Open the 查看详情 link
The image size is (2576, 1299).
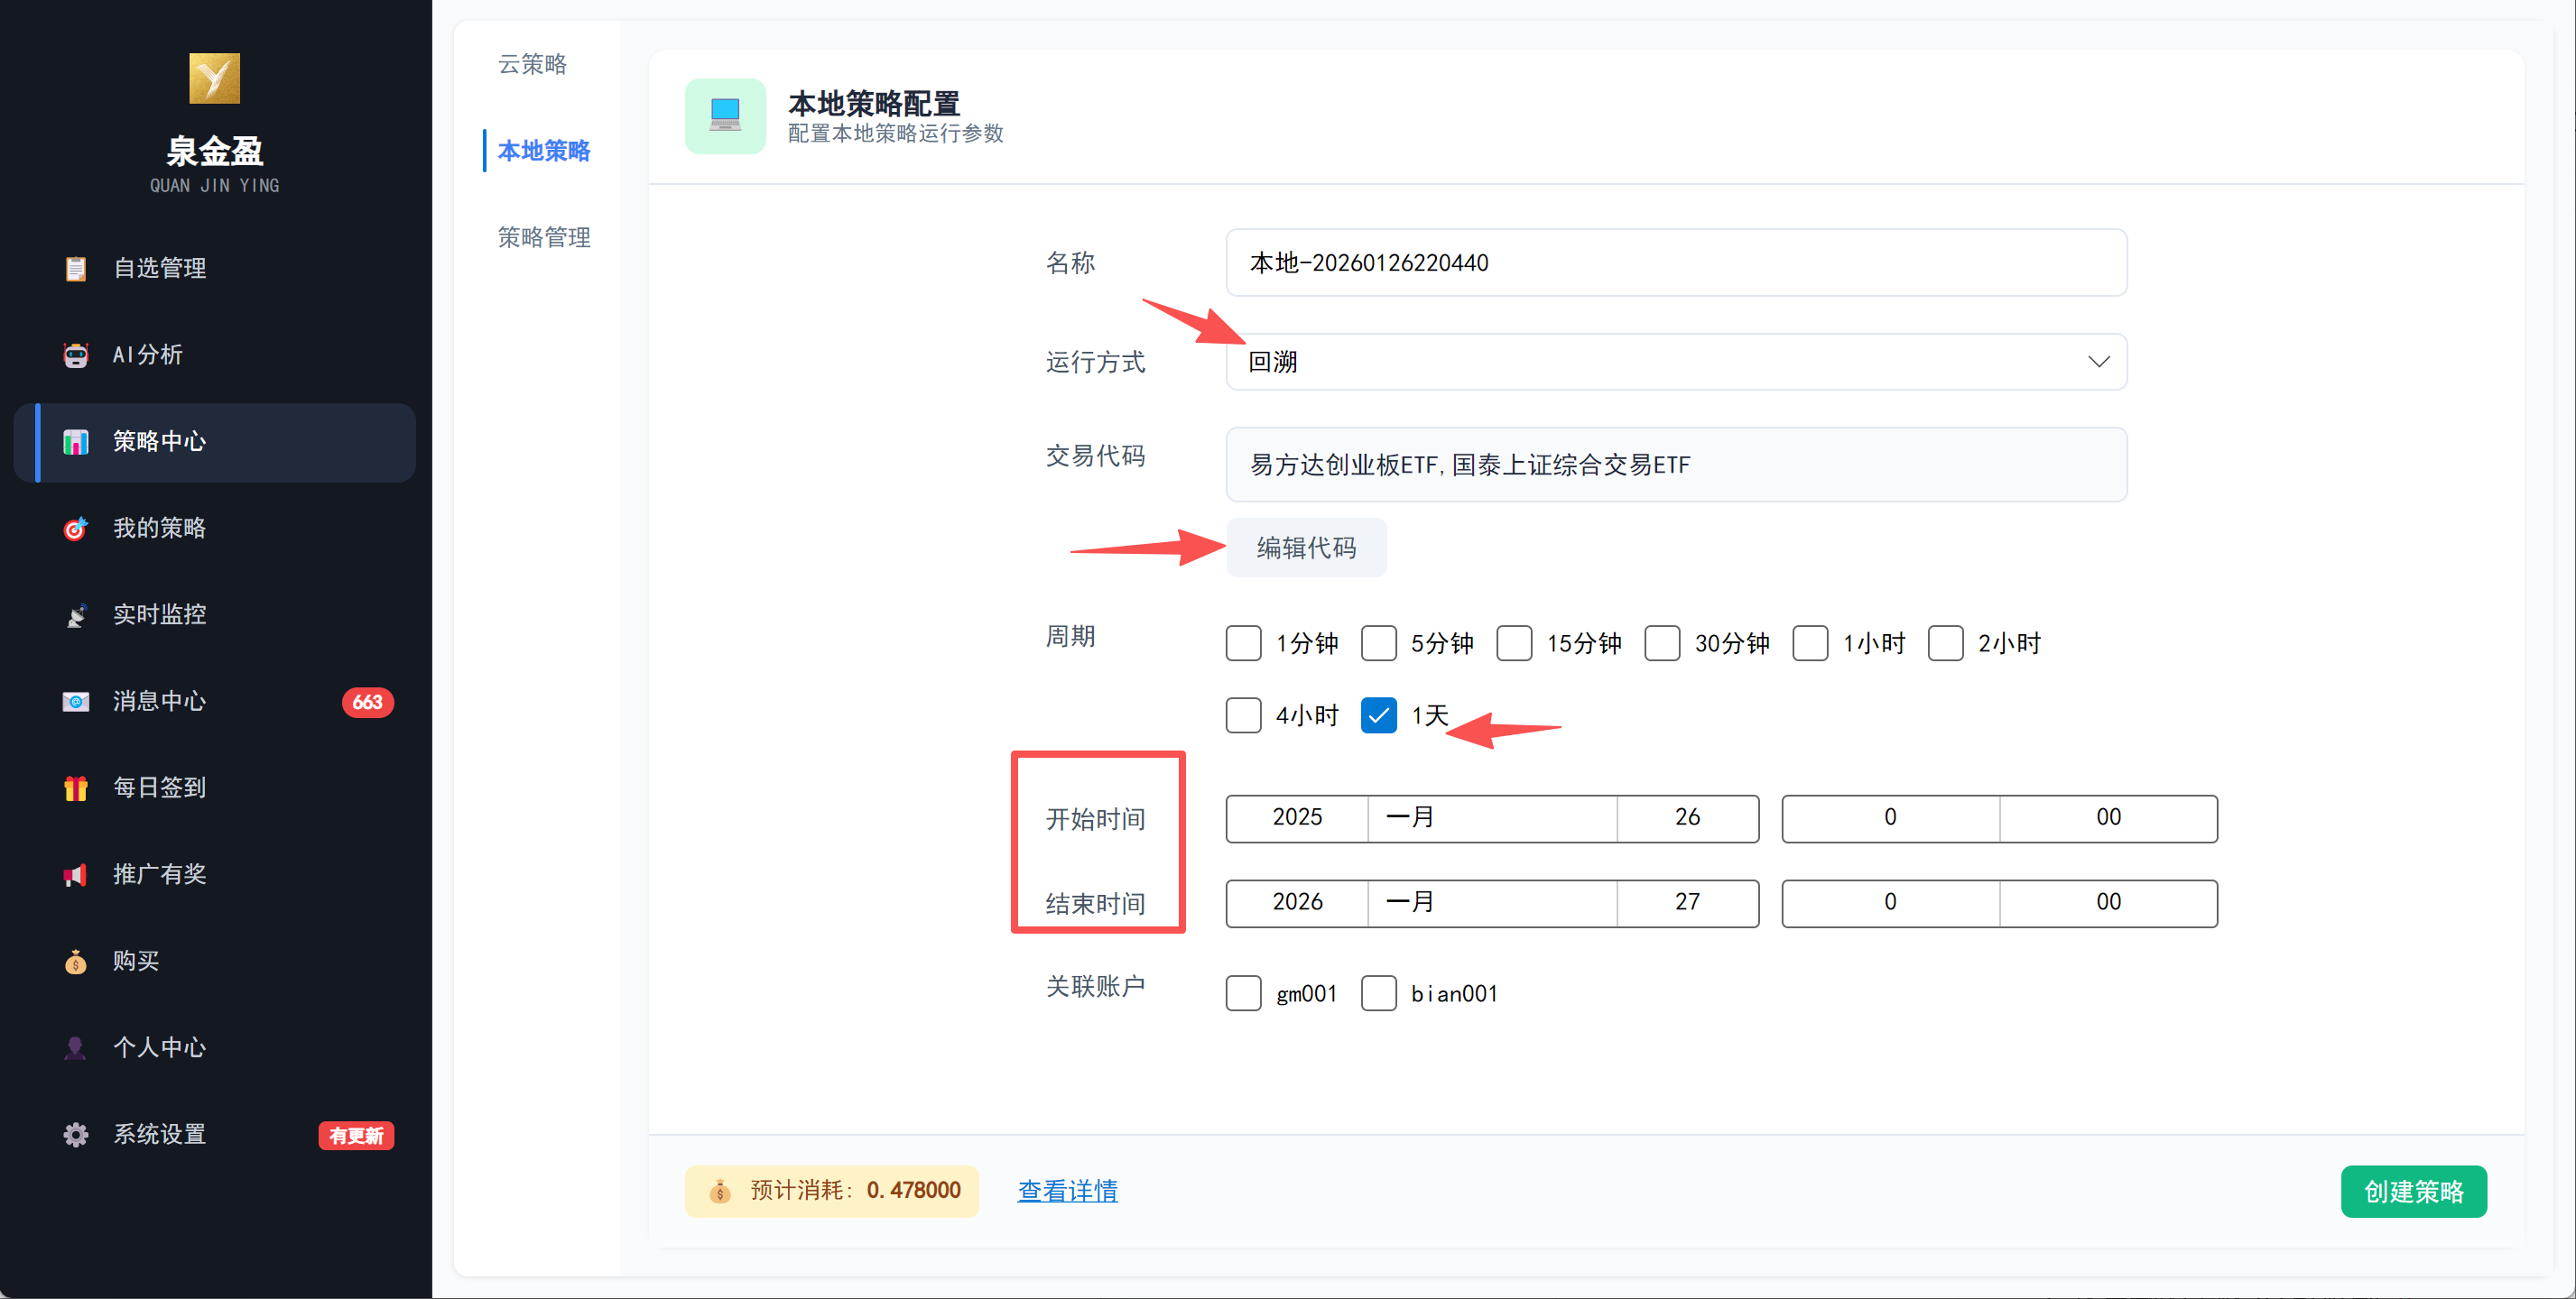coord(1067,1191)
